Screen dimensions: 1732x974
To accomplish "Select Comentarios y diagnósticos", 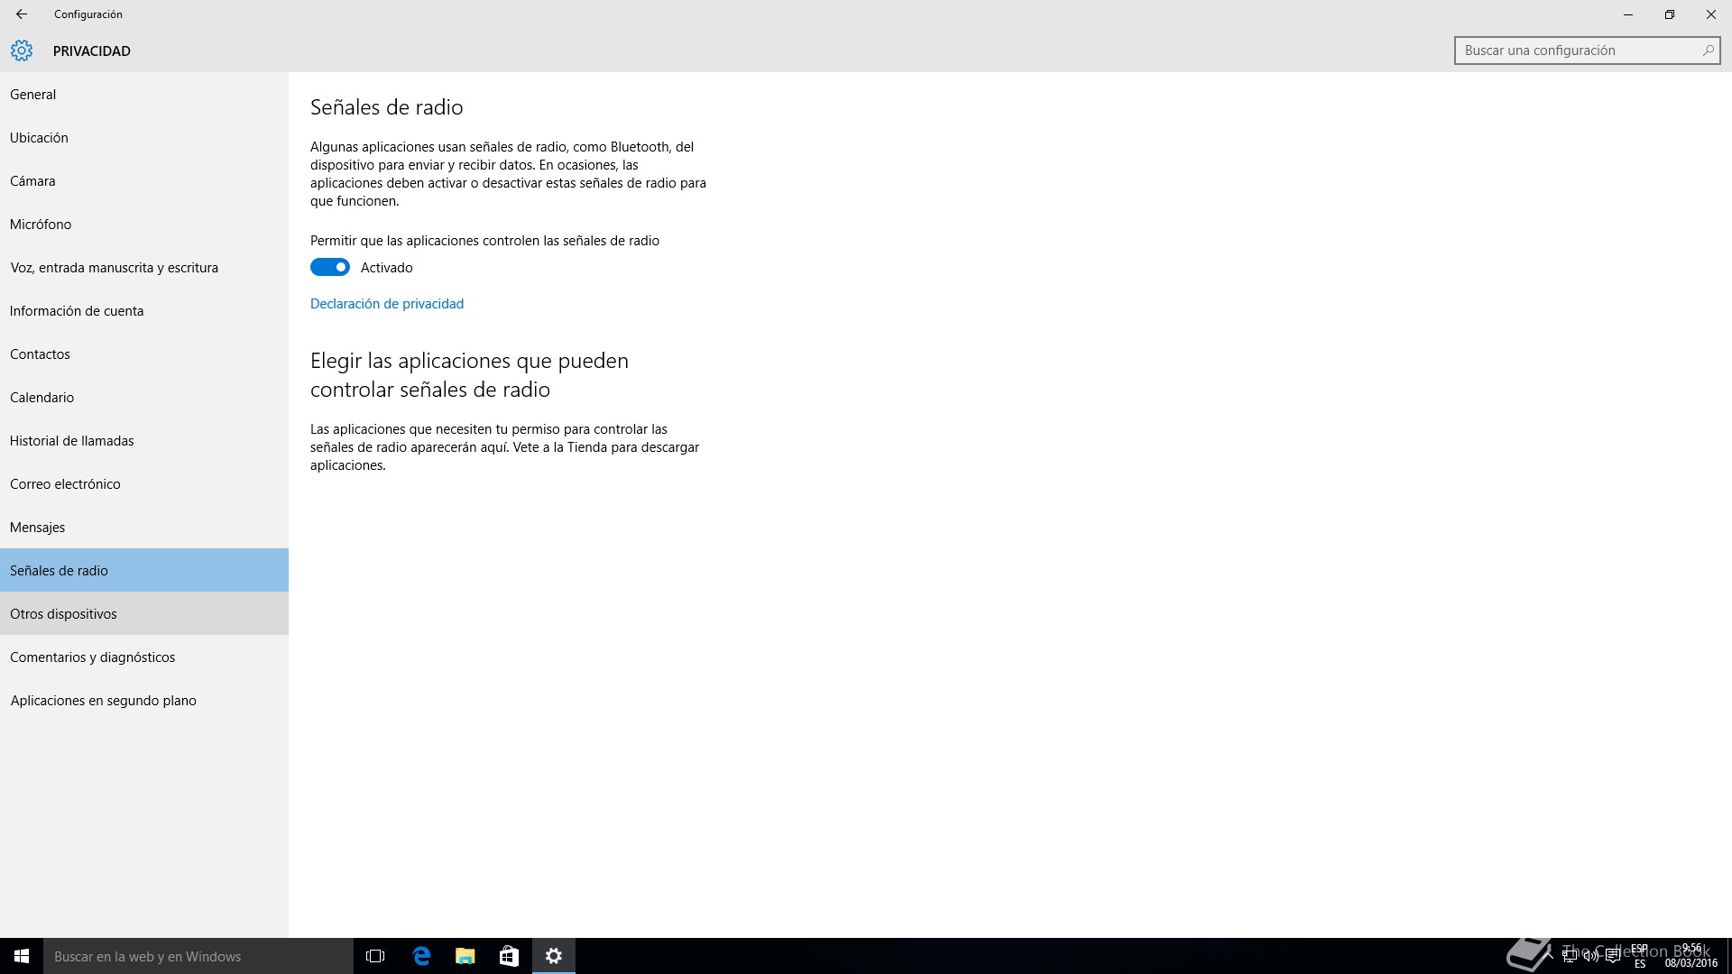I will pos(92,657).
